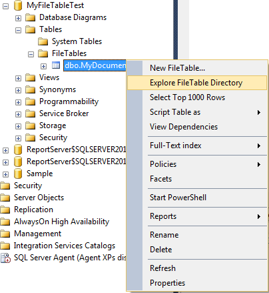Open the Policies submenu
269x293 pixels.
click(x=197, y=164)
